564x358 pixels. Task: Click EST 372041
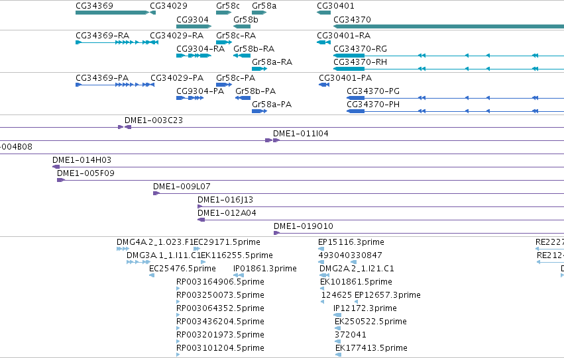click(350, 336)
